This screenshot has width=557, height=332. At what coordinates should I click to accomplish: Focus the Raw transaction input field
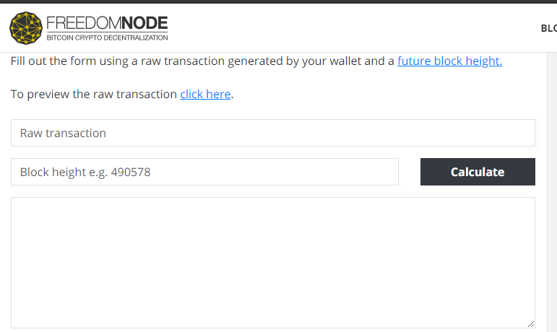(x=273, y=133)
